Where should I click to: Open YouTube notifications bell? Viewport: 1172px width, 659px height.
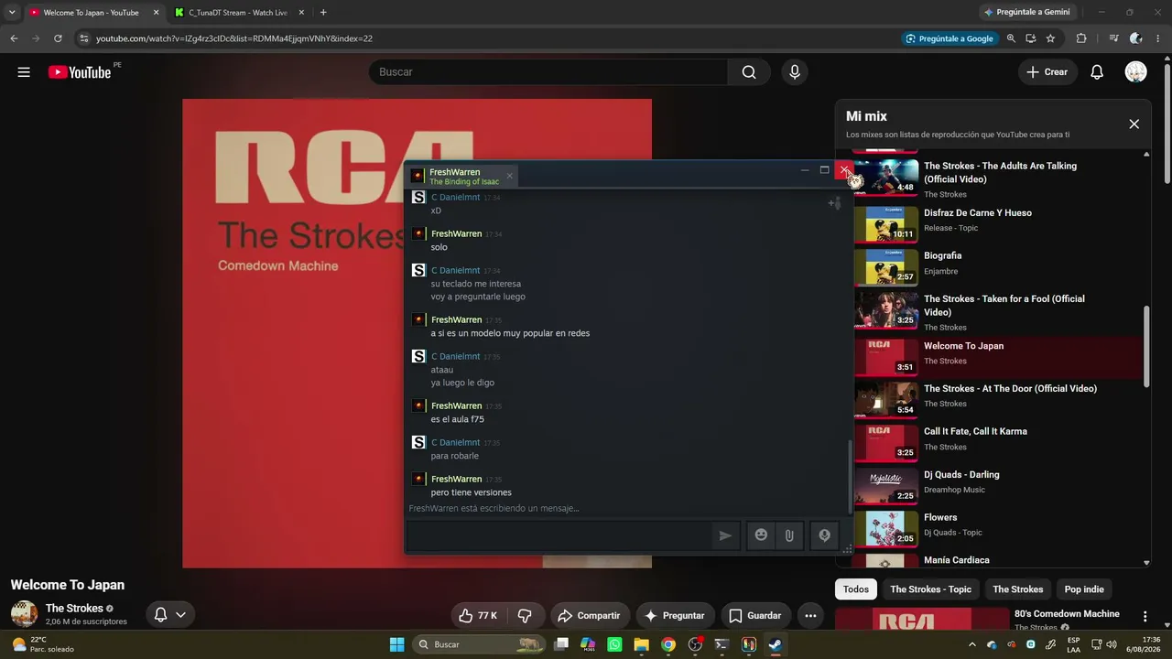click(1097, 72)
